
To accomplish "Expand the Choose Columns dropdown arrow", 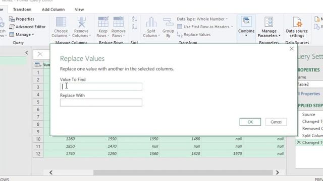I will pyautogui.click(x=69, y=36).
